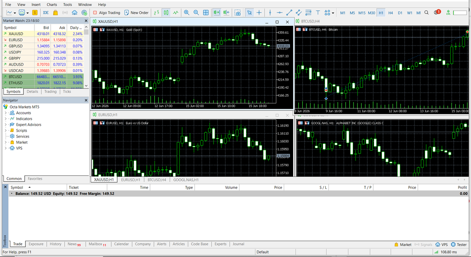
Task: Tile windows with grid icon
Action: click(x=206, y=13)
